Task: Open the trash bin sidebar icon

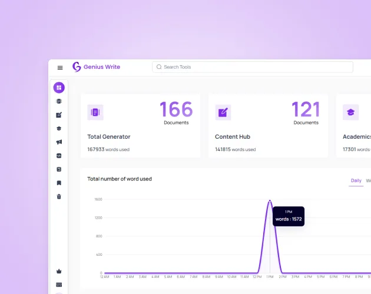Action: 59,196
